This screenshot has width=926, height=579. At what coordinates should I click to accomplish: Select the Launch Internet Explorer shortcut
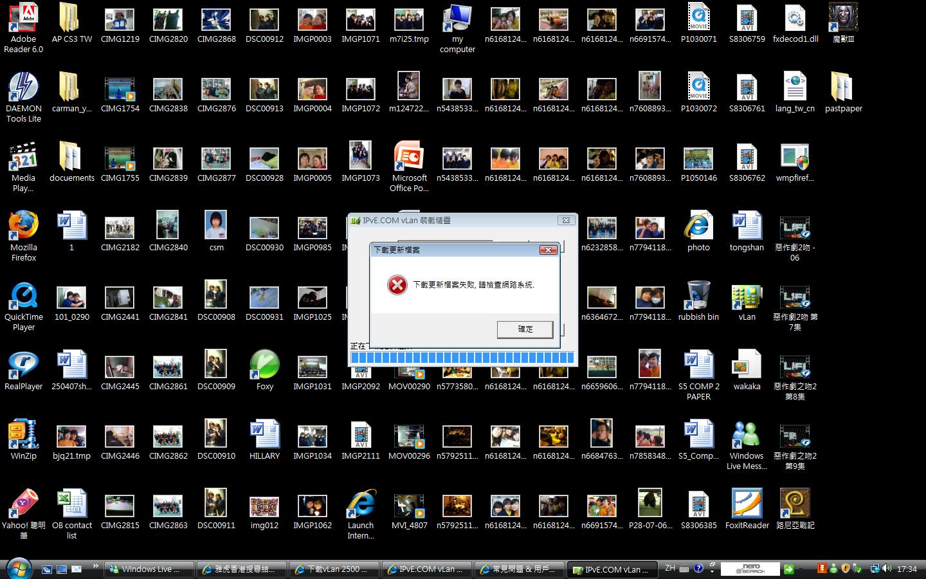[361, 515]
